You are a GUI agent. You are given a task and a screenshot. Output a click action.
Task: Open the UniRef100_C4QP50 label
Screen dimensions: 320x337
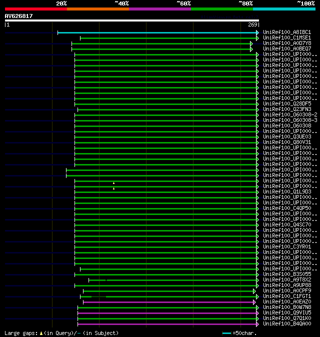(x=287, y=208)
